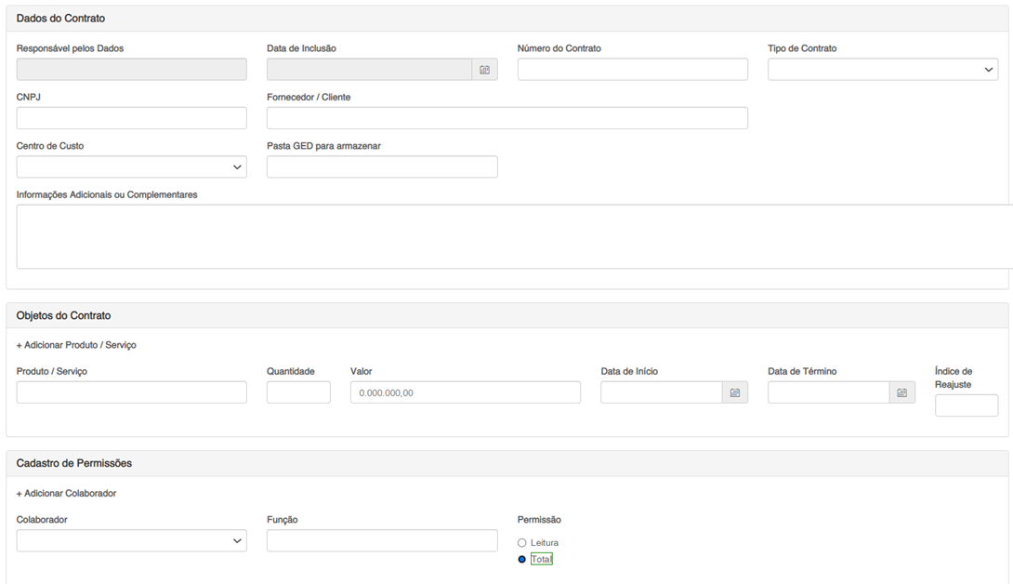Click into the CNPJ input field
Screen dimensions: 1013x584
point(131,118)
